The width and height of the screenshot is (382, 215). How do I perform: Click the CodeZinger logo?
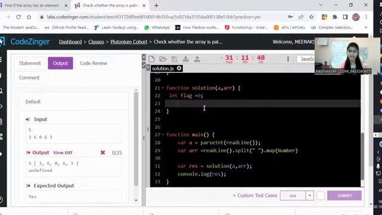pyautogui.click(x=30, y=42)
